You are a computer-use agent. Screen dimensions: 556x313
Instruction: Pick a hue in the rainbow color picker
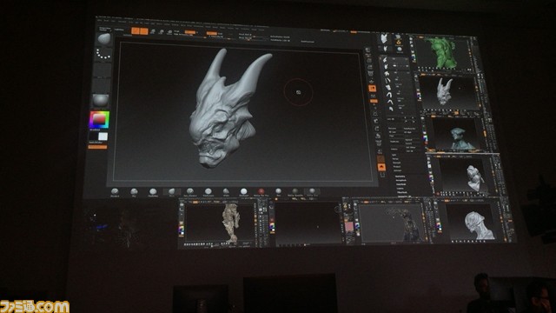99,120
